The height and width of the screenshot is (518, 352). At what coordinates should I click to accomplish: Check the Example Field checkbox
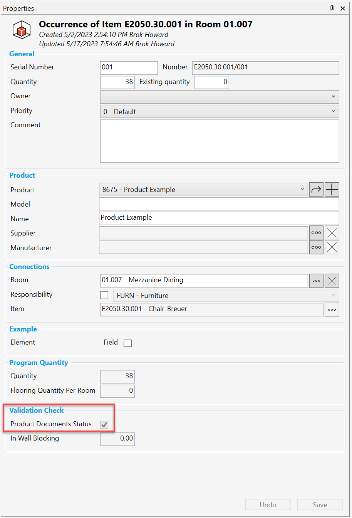(127, 343)
